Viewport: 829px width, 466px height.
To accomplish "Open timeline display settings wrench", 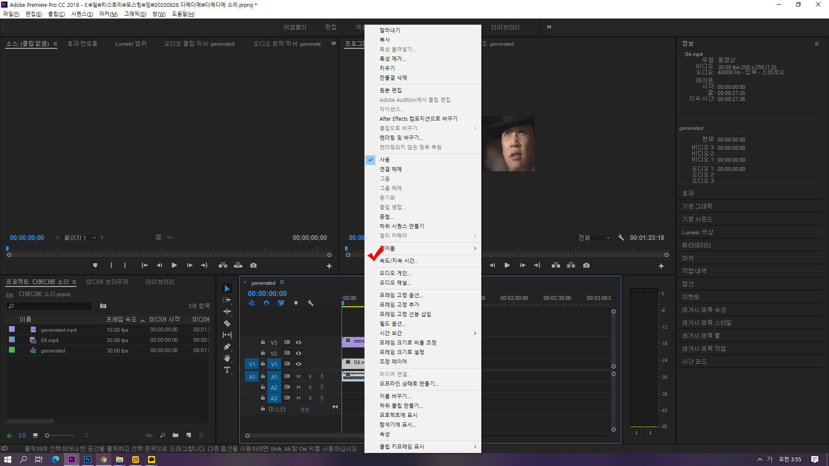I will tap(310, 303).
